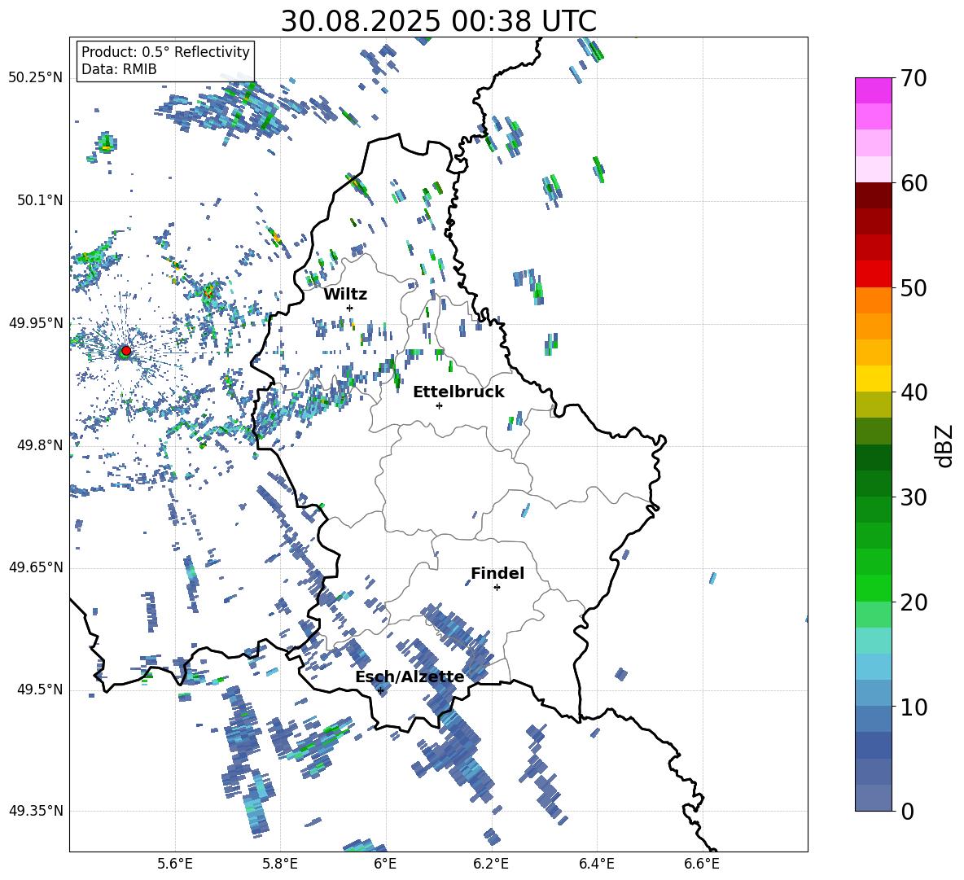964x880 pixels.
Task: Click the 6.6°E longitude label
Action: (702, 865)
